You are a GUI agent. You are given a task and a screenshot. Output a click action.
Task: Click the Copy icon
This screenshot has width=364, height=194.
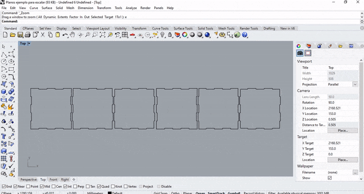[50, 35]
